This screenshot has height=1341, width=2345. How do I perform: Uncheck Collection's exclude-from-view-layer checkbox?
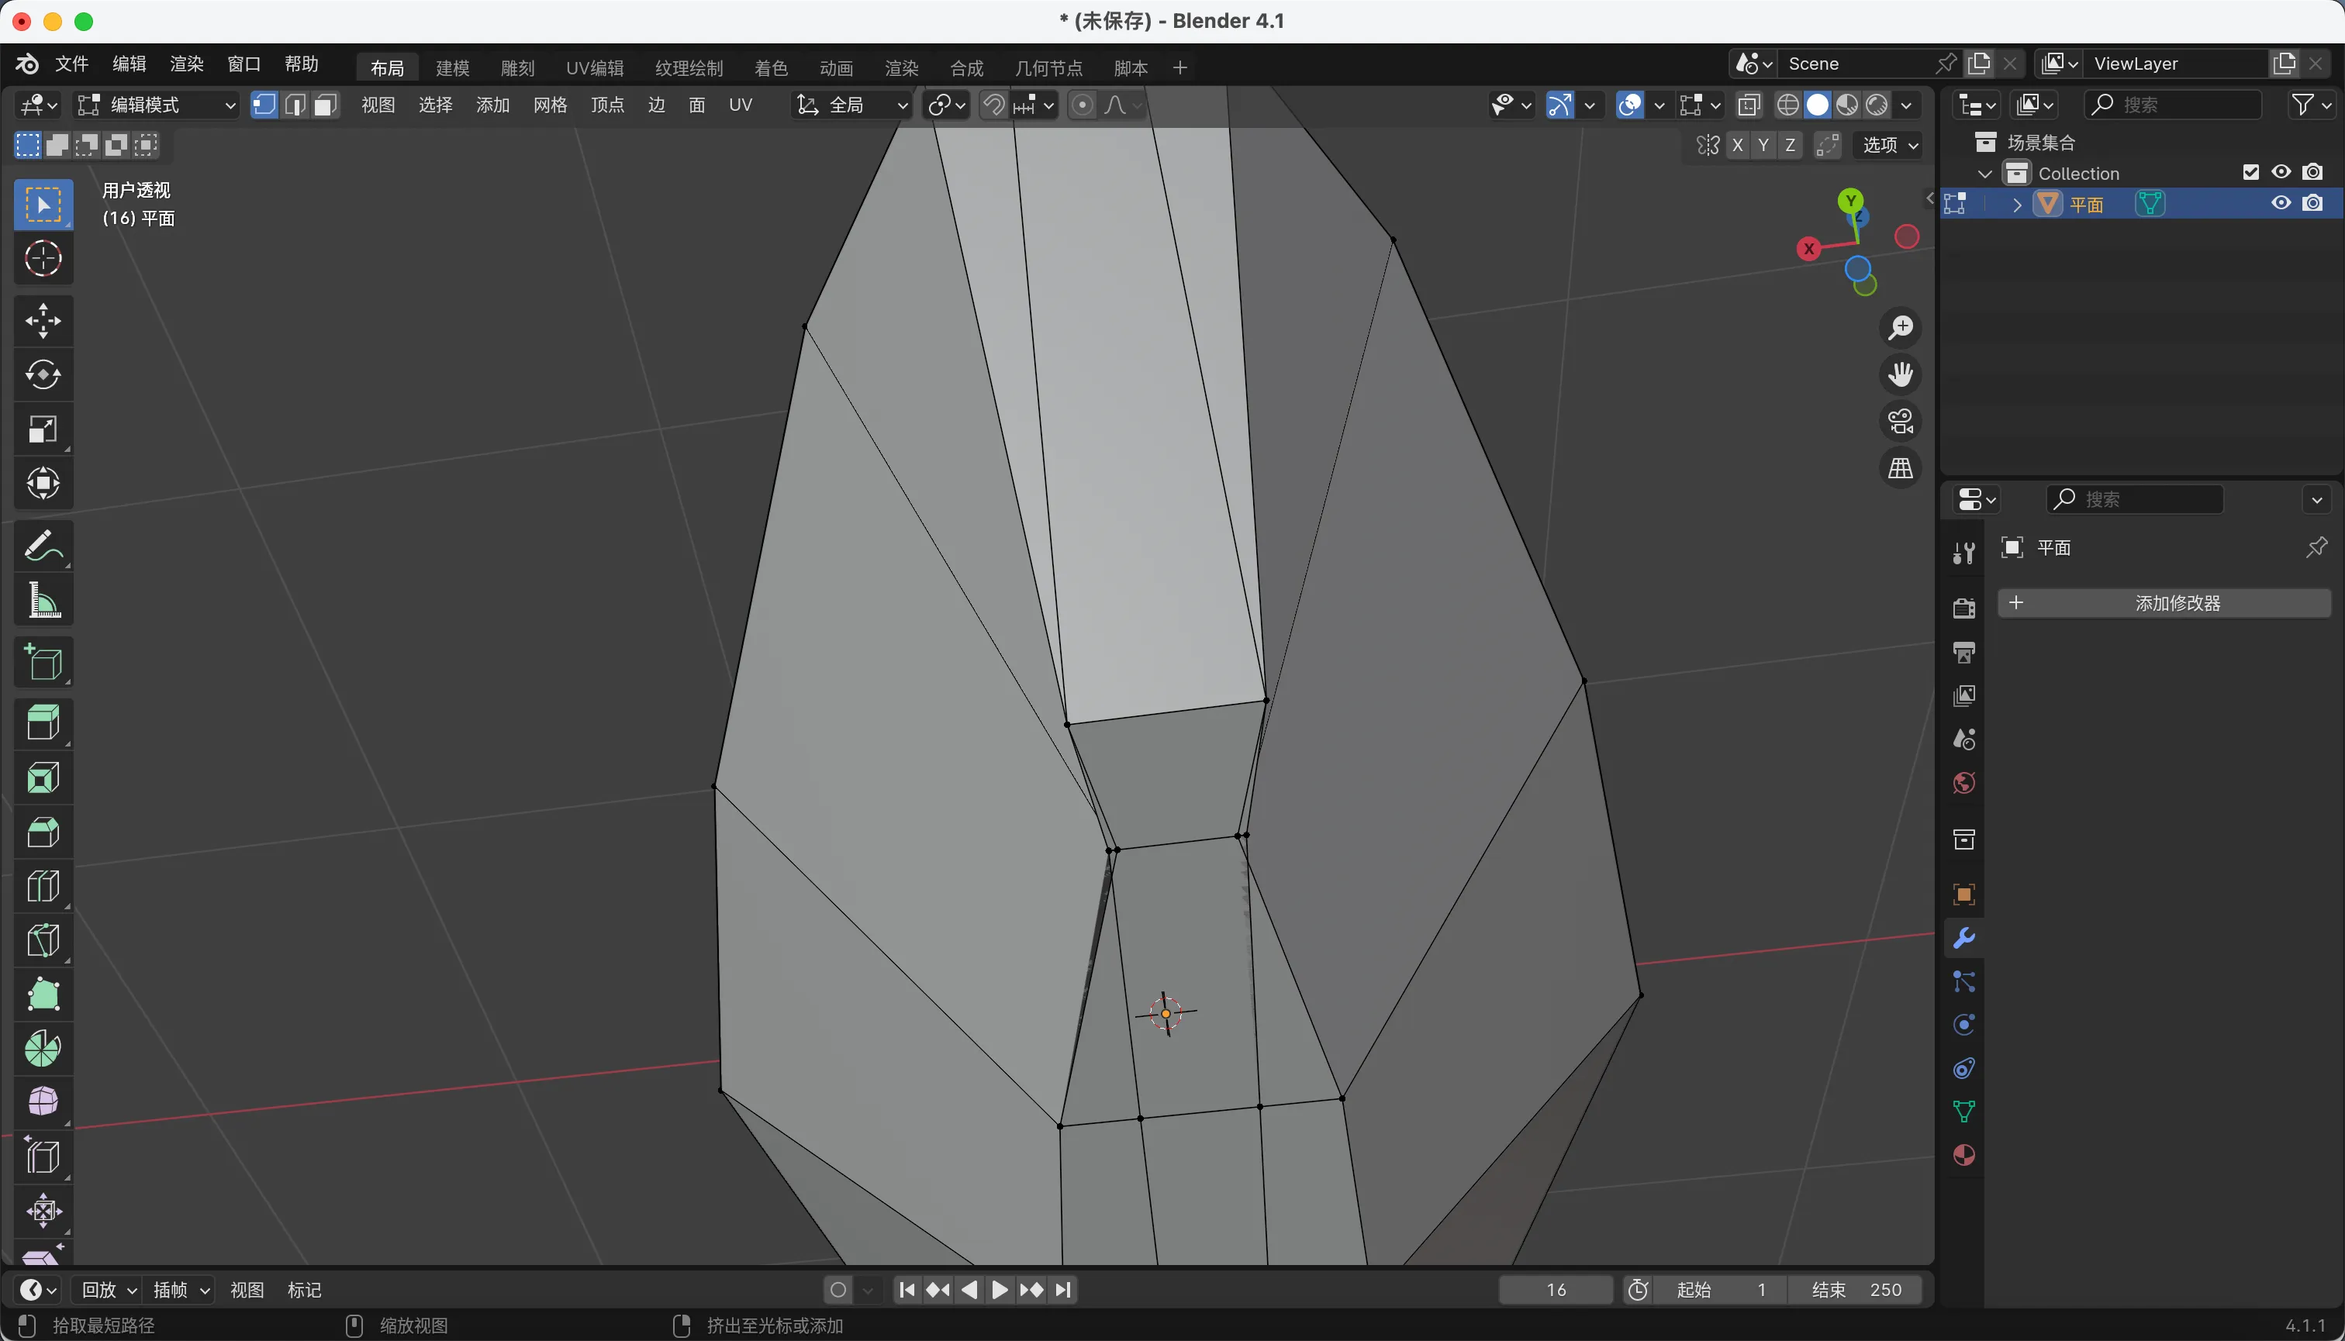pos(2250,172)
